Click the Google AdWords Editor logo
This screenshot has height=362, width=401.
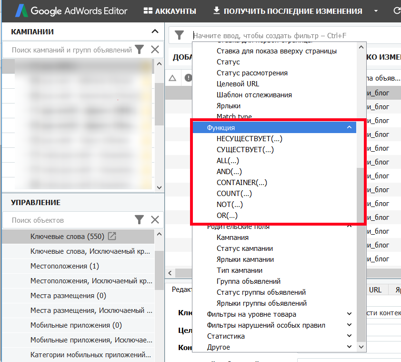point(71,11)
